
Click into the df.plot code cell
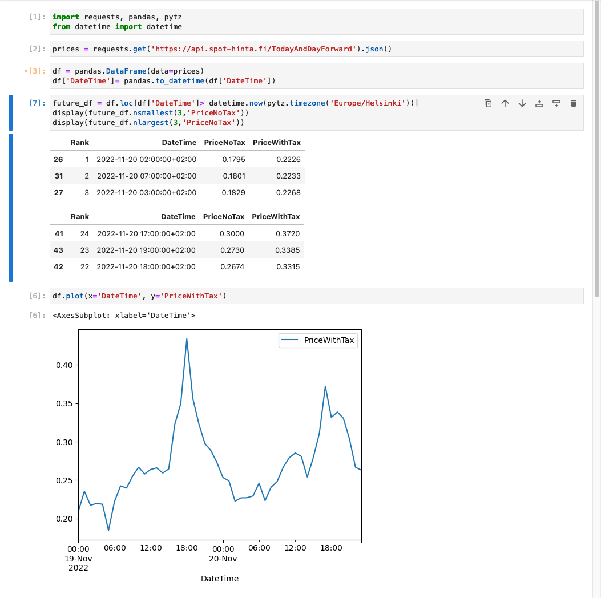click(x=316, y=296)
